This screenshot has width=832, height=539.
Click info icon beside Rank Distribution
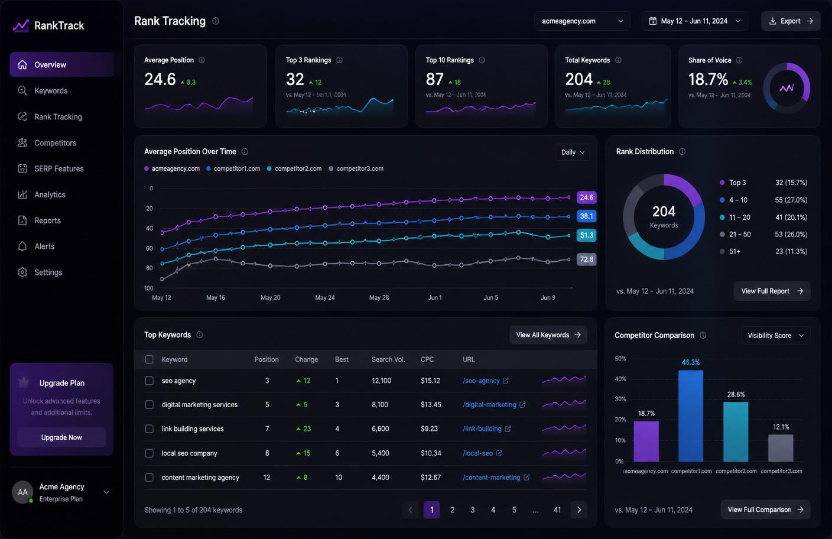pyautogui.click(x=682, y=152)
